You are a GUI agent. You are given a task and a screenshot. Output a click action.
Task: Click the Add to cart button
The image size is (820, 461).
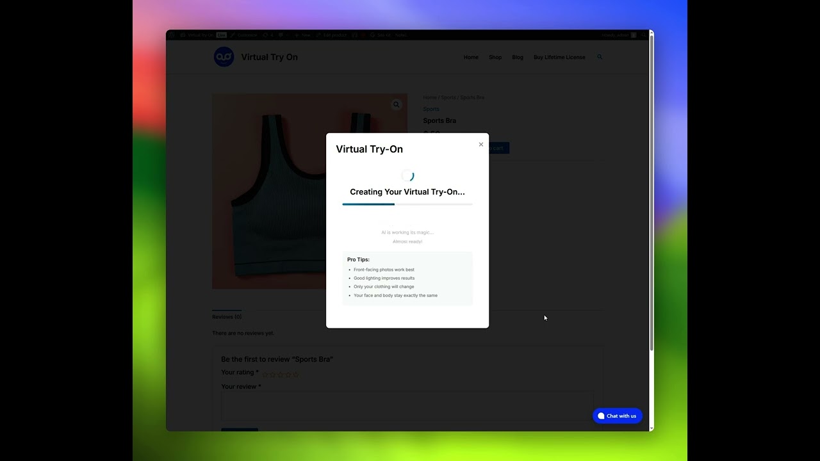coord(499,148)
